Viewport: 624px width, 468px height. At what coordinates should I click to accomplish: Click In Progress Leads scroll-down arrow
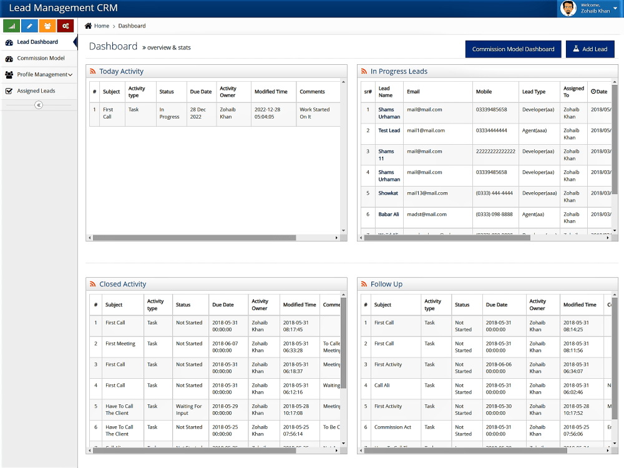[615, 230]
